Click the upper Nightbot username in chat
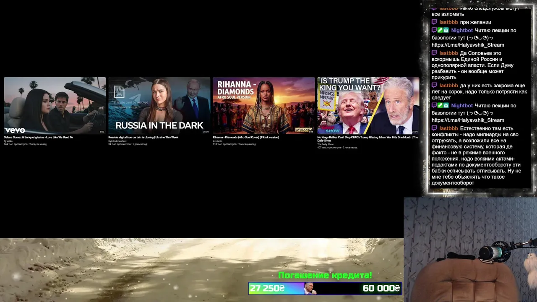 coord(462,30)
